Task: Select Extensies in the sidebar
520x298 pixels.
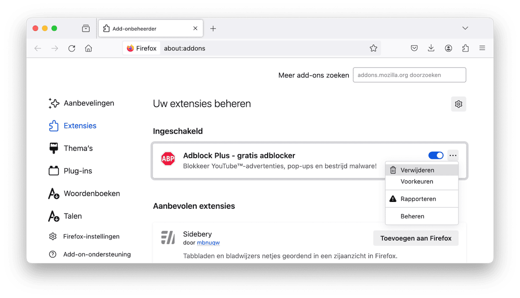Action: click(x=73, y=126)
